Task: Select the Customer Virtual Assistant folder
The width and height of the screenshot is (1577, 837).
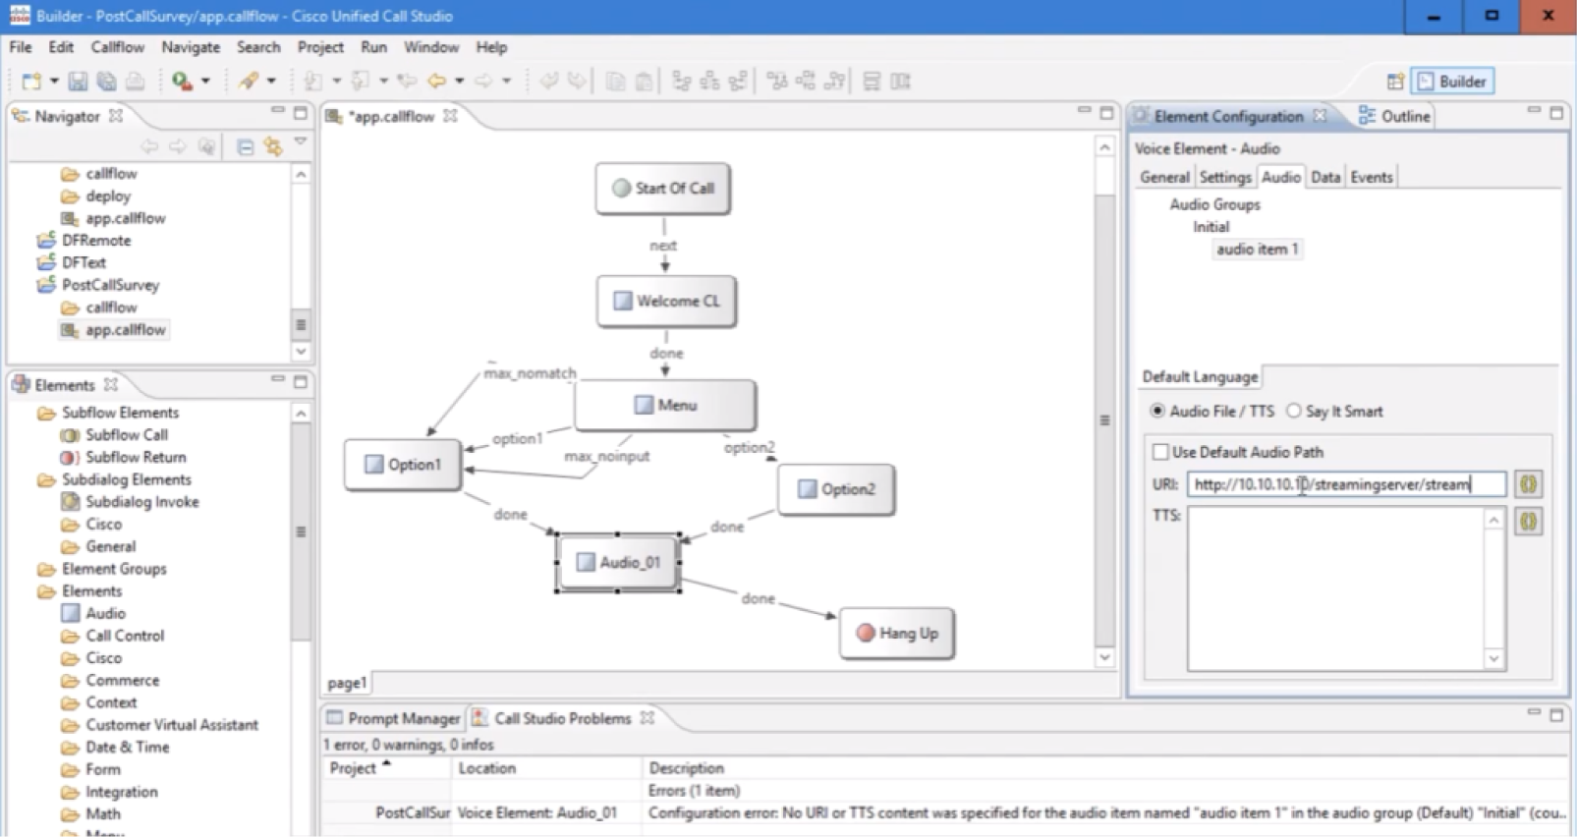Action: pos(172,725)
